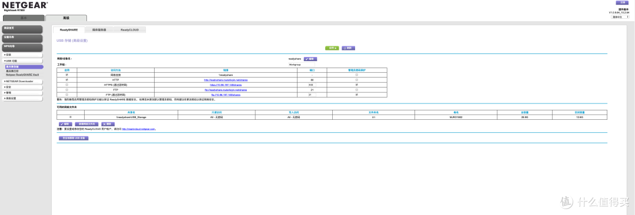The width and height of the screenshot is (635, 215).
Task: Expand the 安全 sidebar section
Action: [x=23, y=87]
